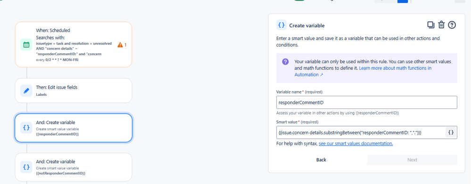Click the pencil Edit issue fields icon
The height and width of the screenshot is (184, 471).
[x=26, y=91]
